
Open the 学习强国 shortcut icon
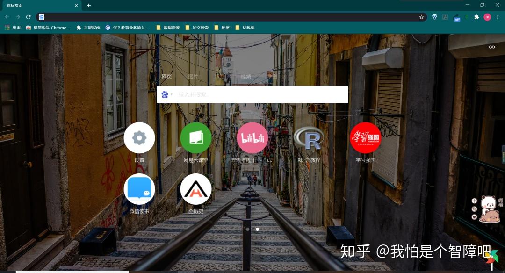pyautogui.click(x=365, y=138)
